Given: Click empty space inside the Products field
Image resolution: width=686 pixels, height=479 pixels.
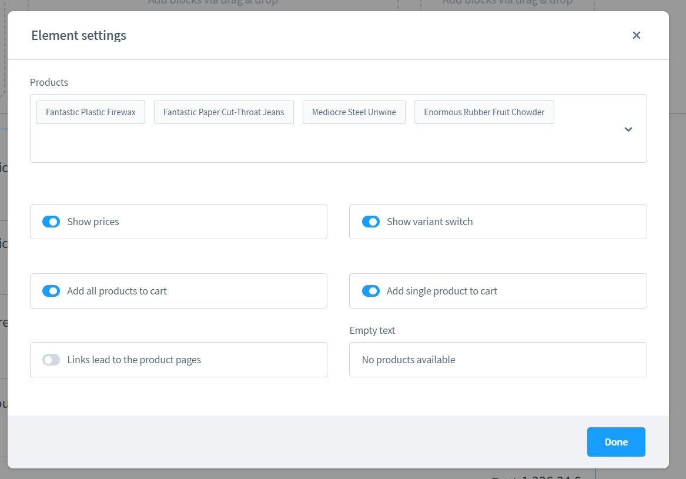Looking at the screenshot, I should coord(294,144).
